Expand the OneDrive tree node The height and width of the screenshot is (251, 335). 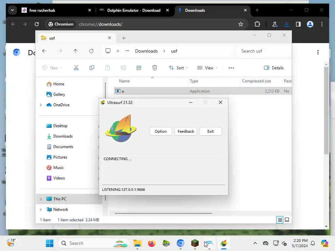[x=41, y=105]
